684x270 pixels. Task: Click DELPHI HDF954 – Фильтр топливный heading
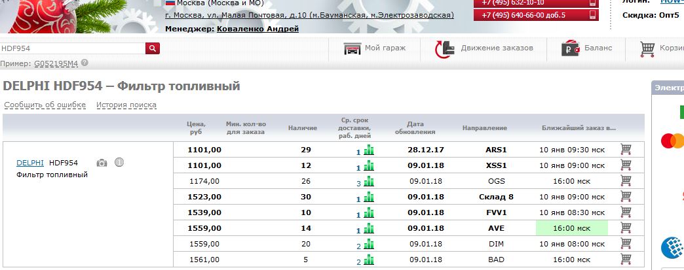[121, 86]
